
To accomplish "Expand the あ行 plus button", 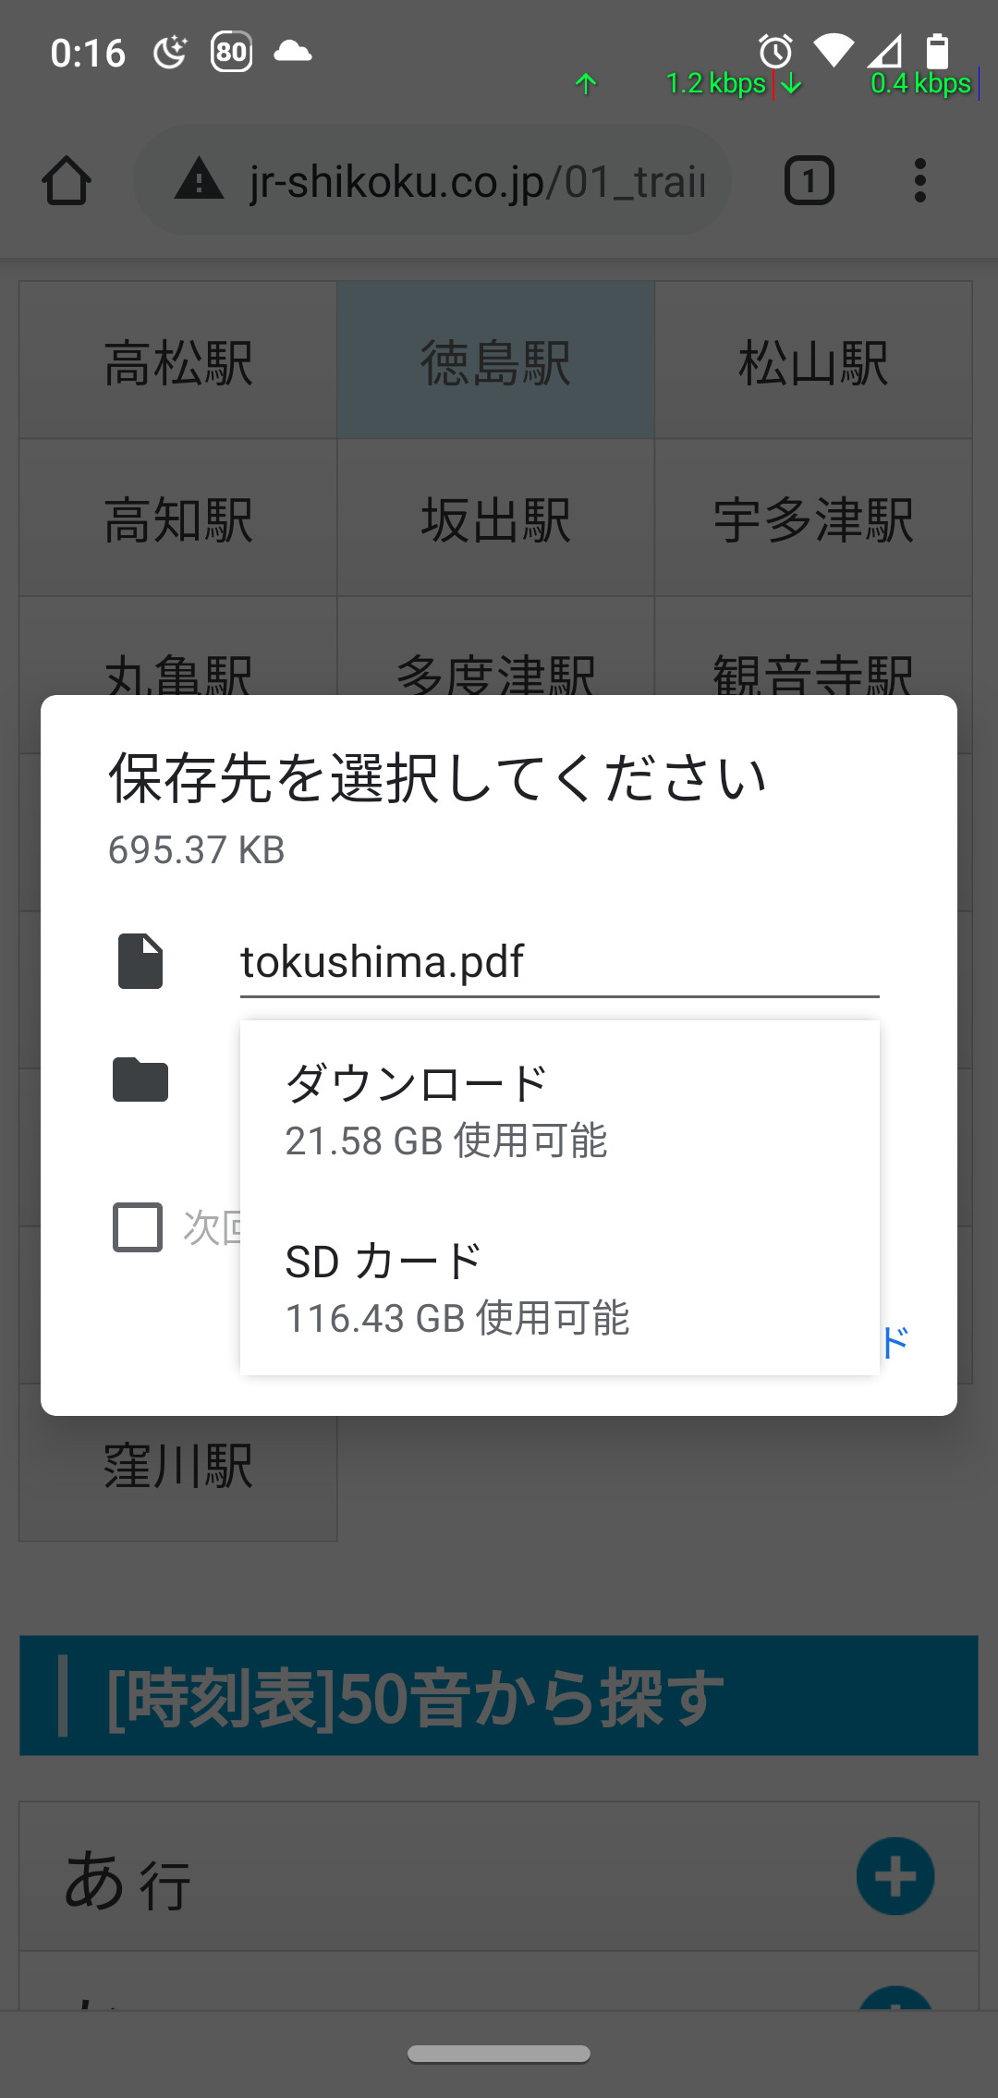I will 895,1876.
